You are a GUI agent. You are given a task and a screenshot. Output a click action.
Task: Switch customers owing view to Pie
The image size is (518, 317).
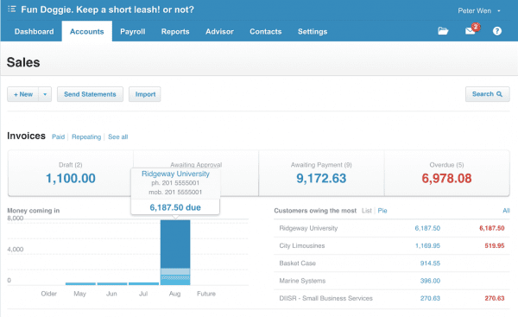click(x=382, y=211)
